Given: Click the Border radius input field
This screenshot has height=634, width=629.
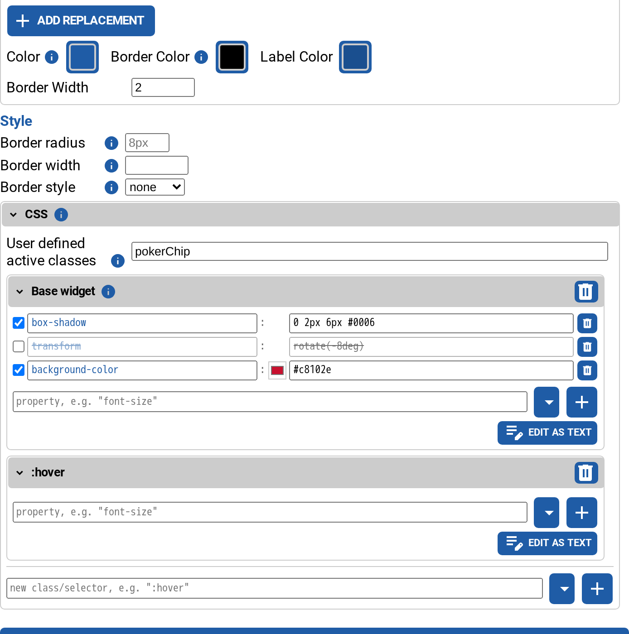Looking at the screenshot, I should click(x=147, y=143).
